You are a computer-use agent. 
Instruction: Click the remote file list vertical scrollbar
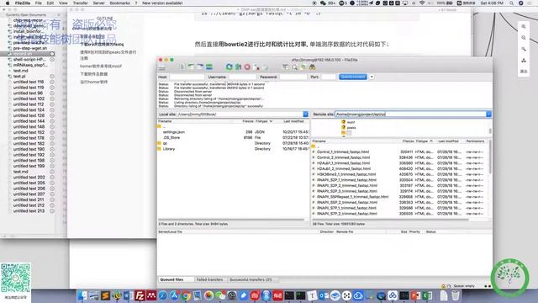coord(489,157)
